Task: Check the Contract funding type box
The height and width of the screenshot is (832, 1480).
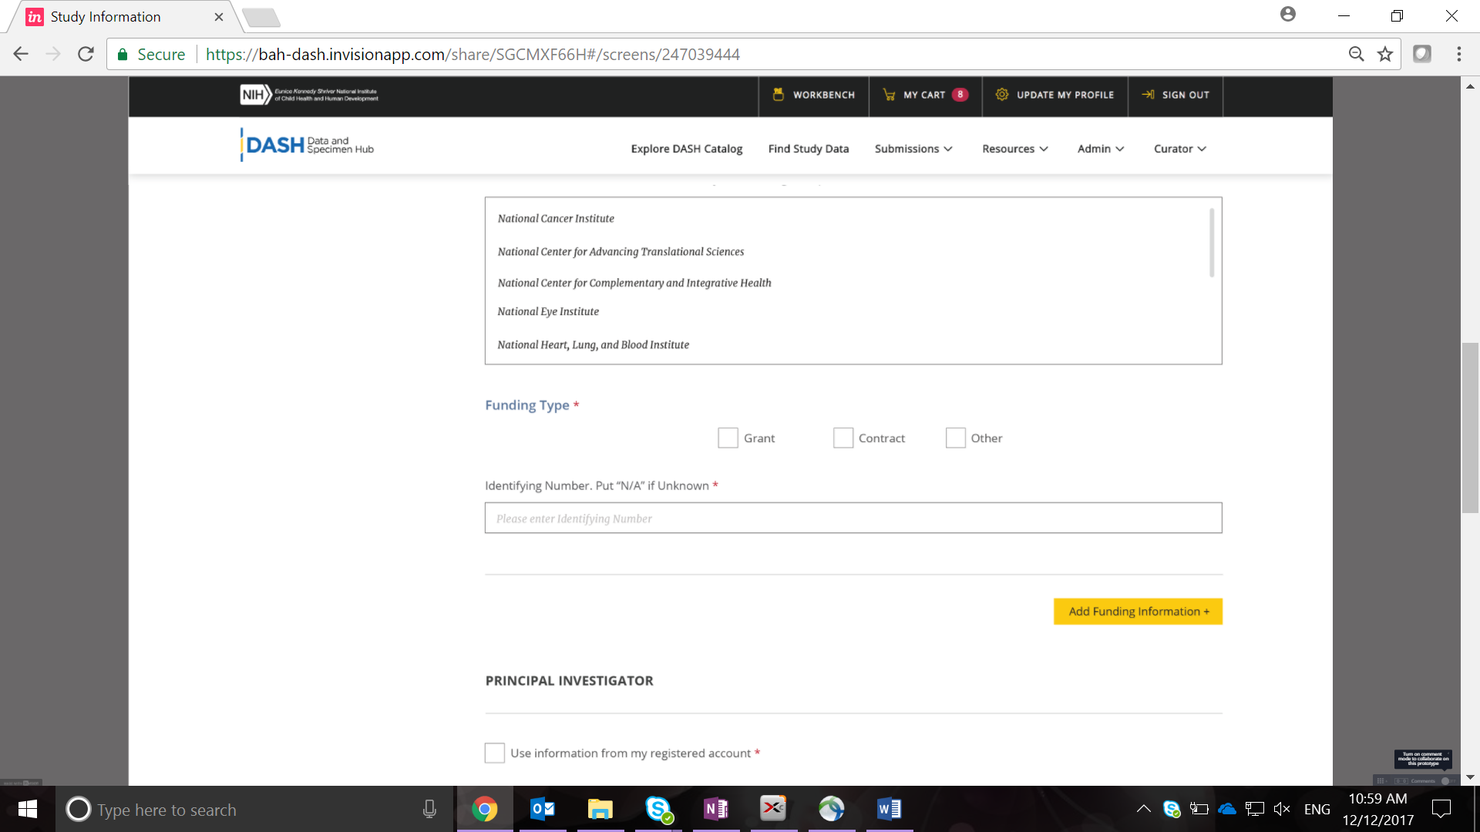Action: point(843,438)
